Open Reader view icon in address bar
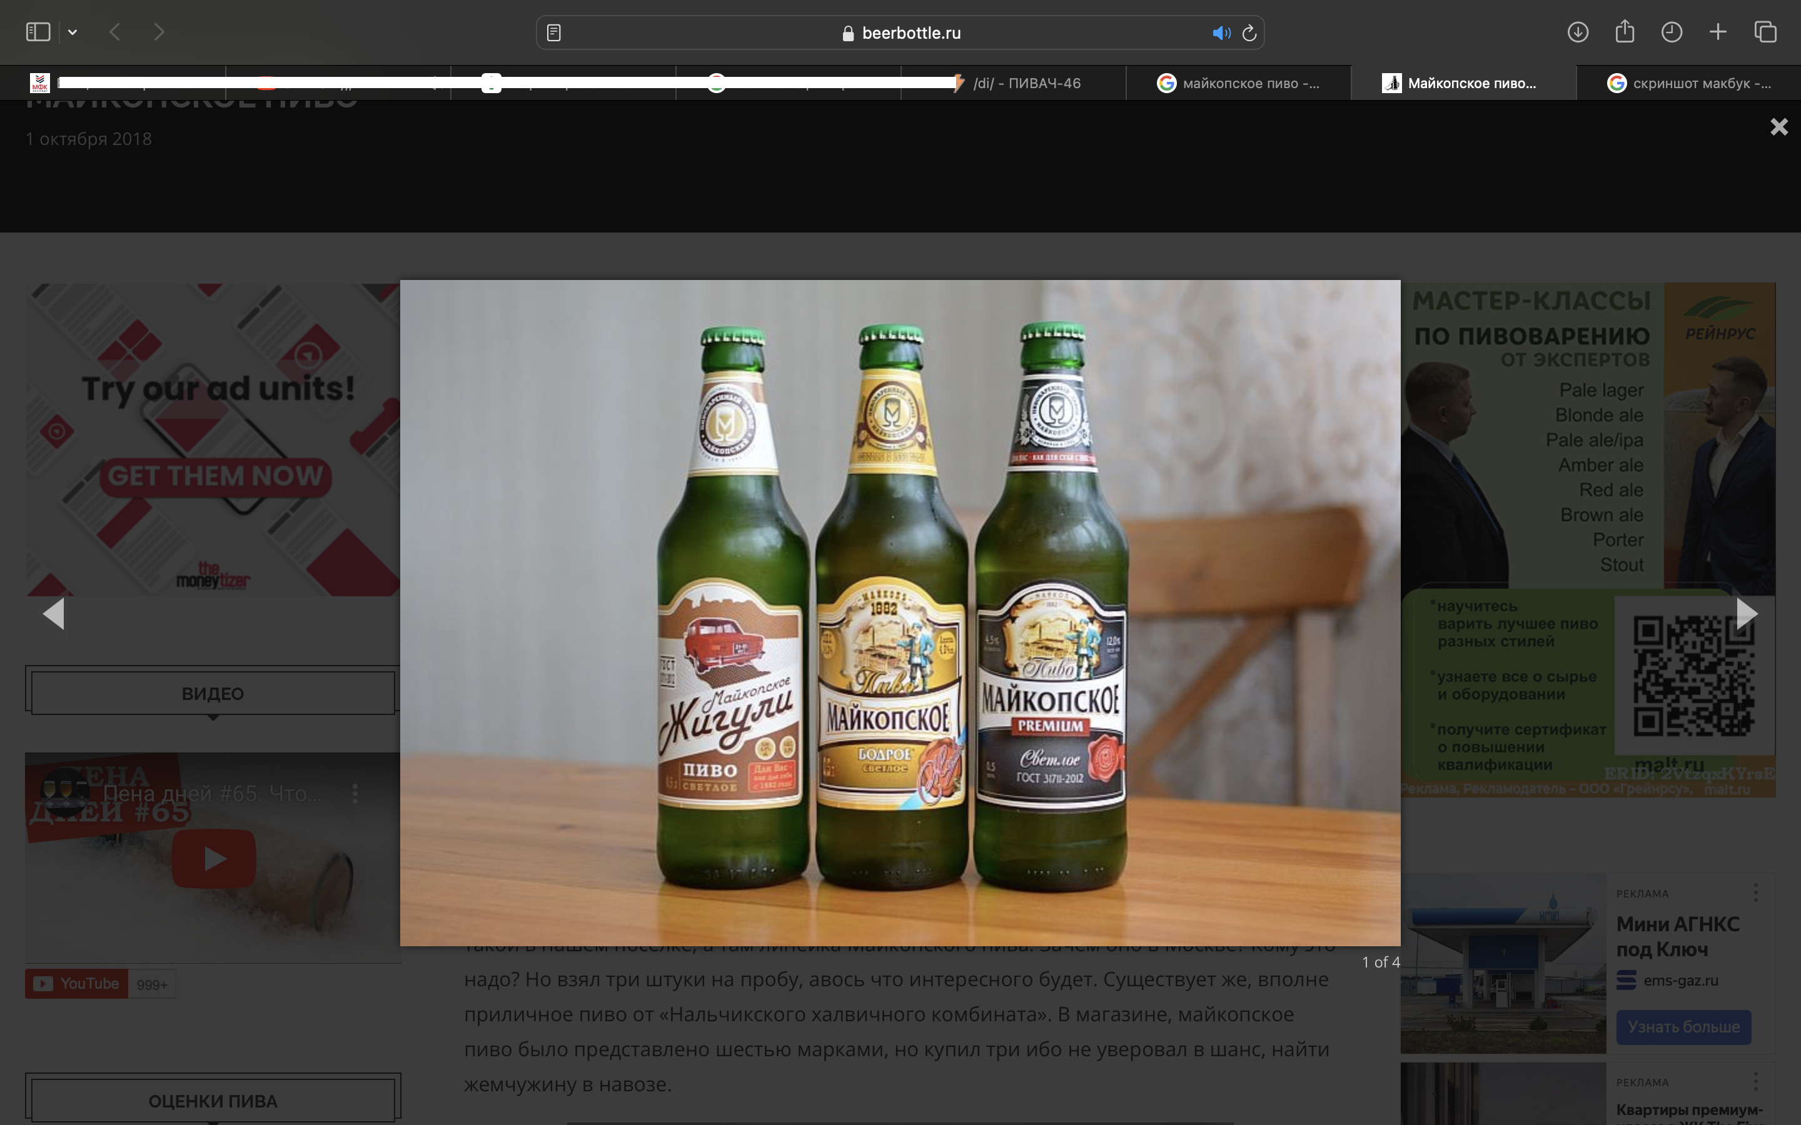1801x1125 pixels. click(x=553, y=32)
